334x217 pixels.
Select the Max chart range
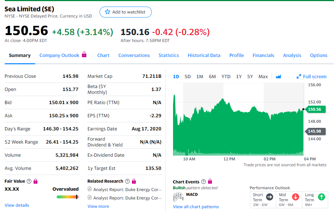[x=263, y=76]
